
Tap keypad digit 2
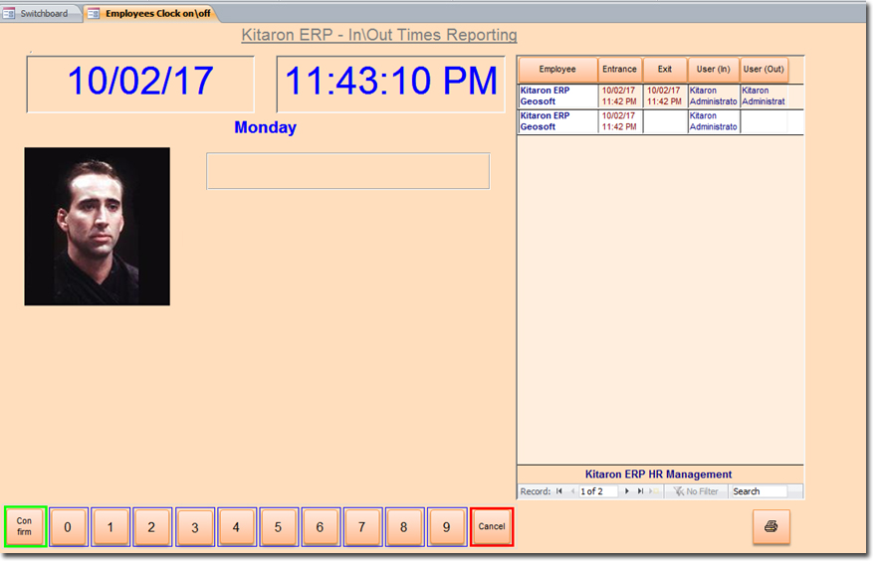(151, 527)
